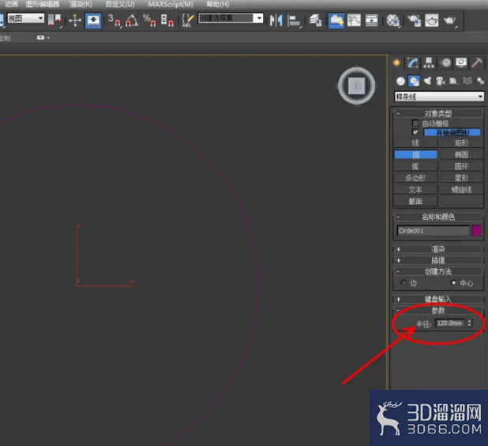Click the 圆 shape button
The height and width of the screenshot is (446, 488).
coord(415,154)
